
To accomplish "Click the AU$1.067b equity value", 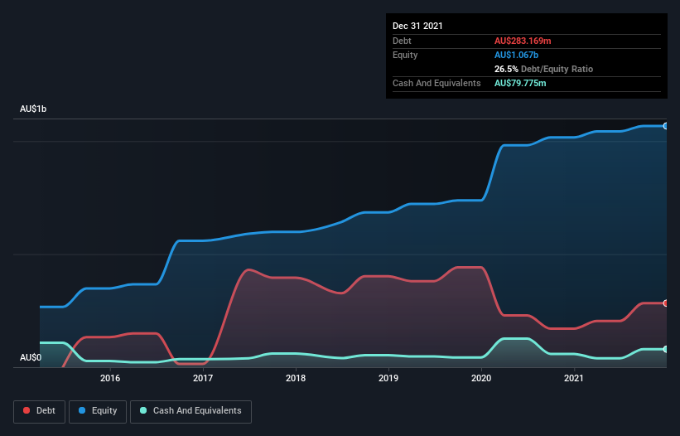I will [517, 55].
